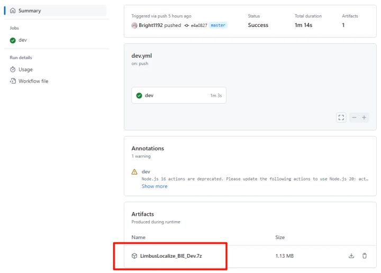Click the stopwatch icon next to Usage
Viewport: 381px width, 273px height.
click(13, 69)
